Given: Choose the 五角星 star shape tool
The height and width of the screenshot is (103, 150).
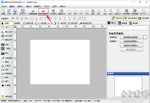Looking at the screenshot, I should (x=6, y=85).
